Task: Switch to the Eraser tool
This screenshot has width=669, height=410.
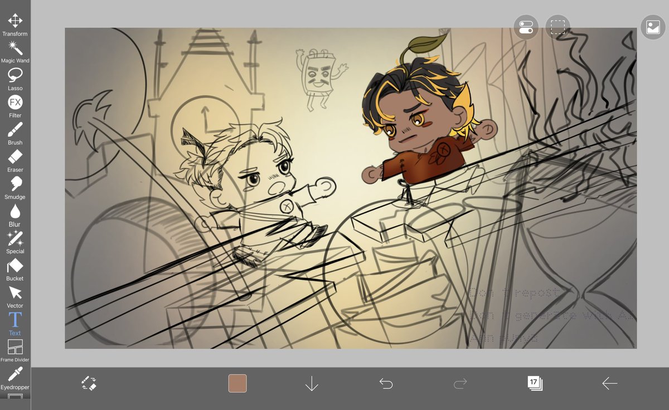Action: [15, 161]
